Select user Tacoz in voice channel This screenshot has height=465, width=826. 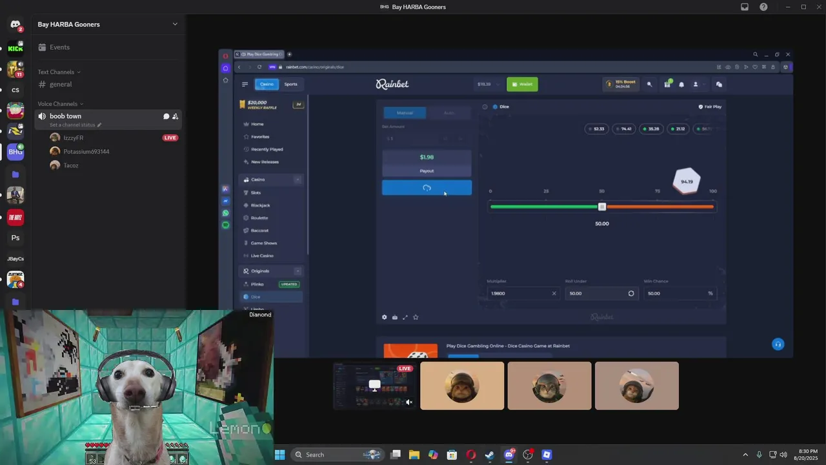[x=71, y=165]
